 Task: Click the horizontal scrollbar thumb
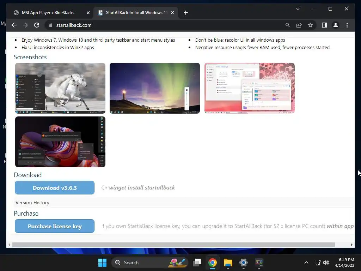pyautogui.click(x=173, y=245)
